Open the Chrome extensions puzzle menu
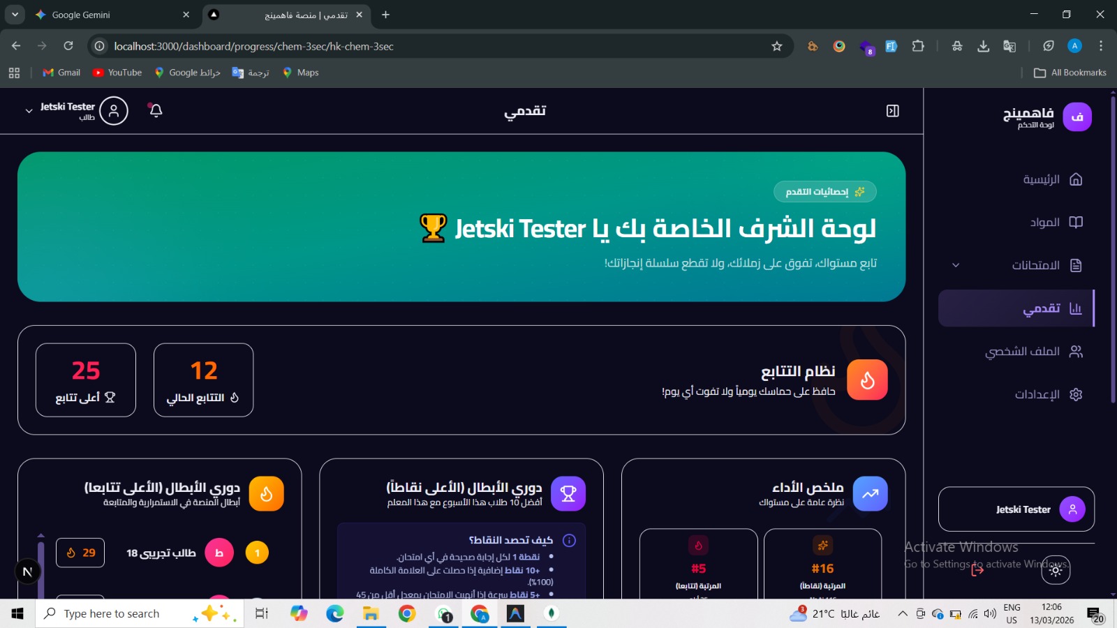The height and width of the screenshot is (628, 1117). (918, 46)
